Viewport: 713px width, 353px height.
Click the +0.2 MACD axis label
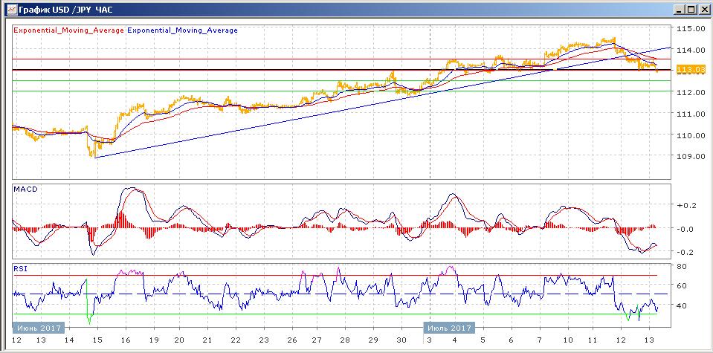[x=687, y=205]
